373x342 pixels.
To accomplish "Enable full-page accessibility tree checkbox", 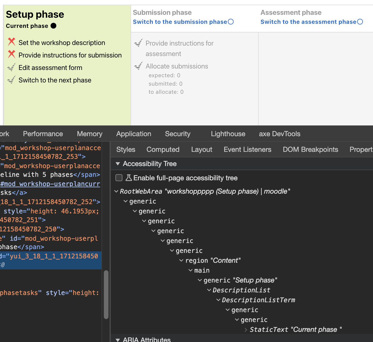I will [119, 178].
